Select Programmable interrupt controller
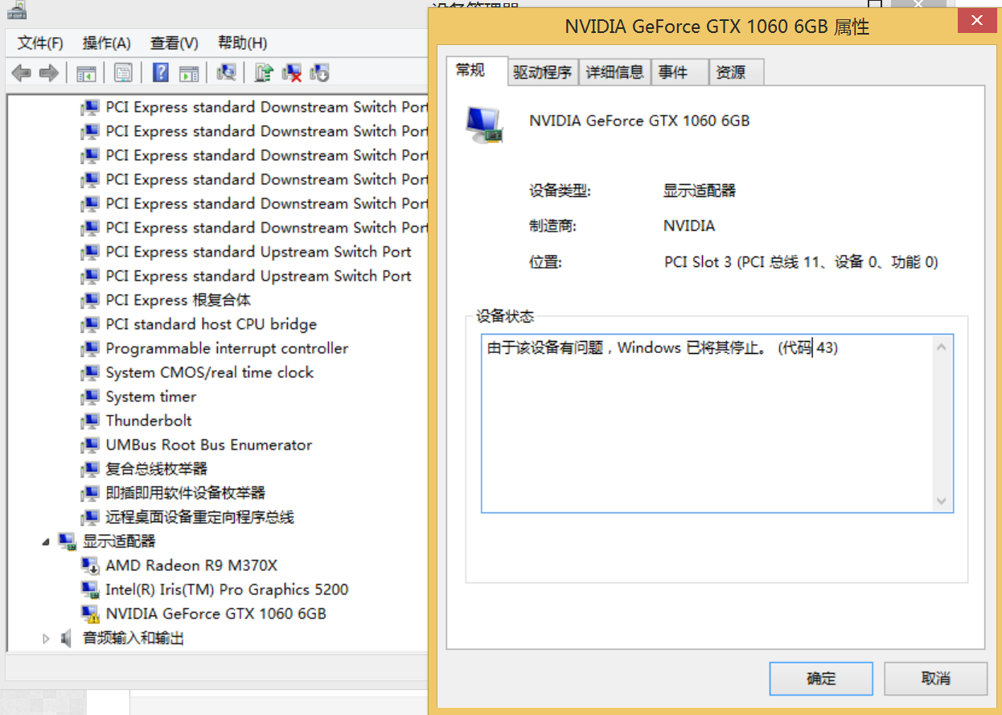Screen dimensions: 1002x715 [x=227, y=348]
